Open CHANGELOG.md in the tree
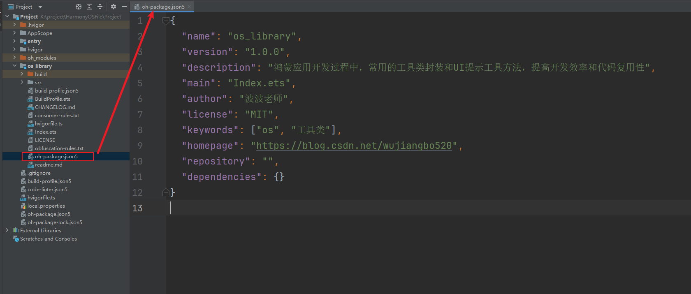This screenshot has height=294, width=691. click(x=55, y=107)
